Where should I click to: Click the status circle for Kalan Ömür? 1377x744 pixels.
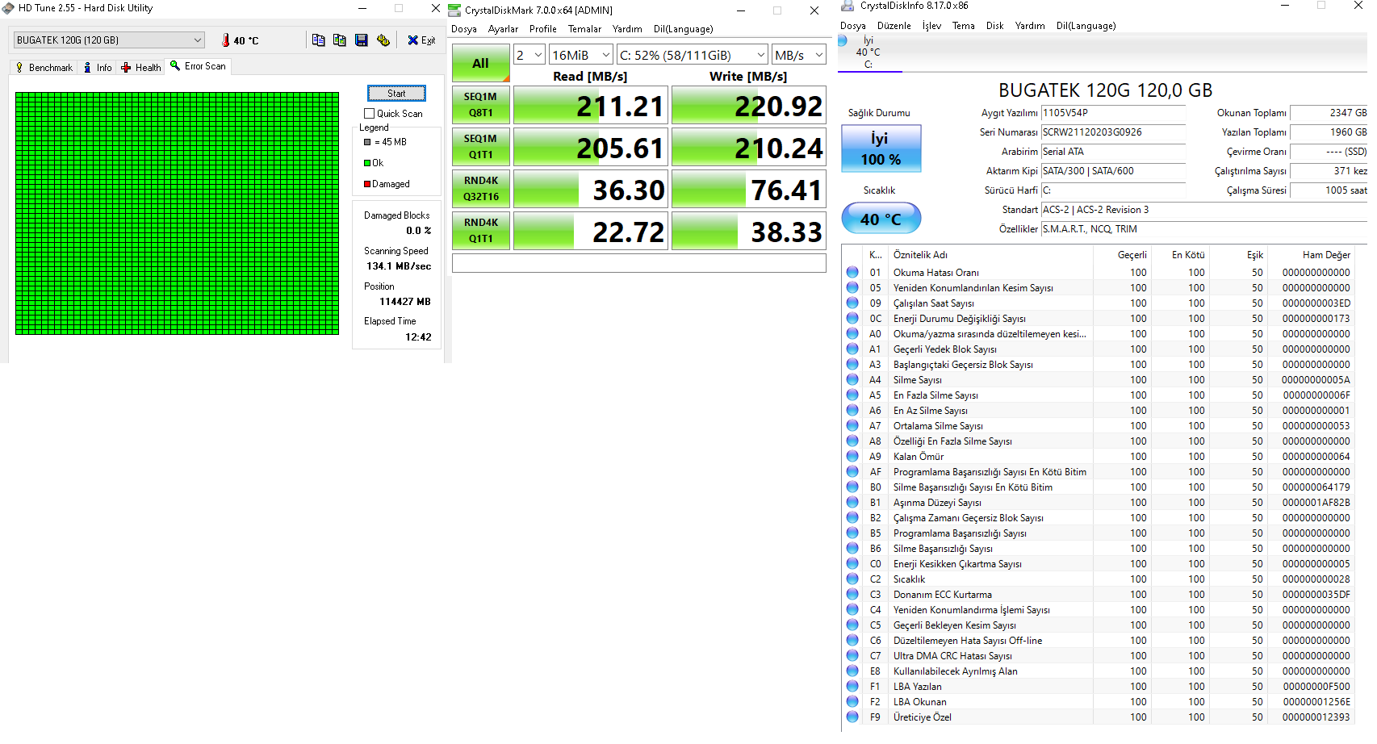pos(852,456)
